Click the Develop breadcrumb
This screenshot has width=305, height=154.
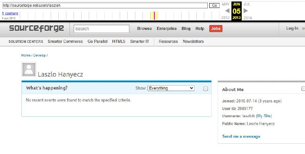[x=40, y=55]
